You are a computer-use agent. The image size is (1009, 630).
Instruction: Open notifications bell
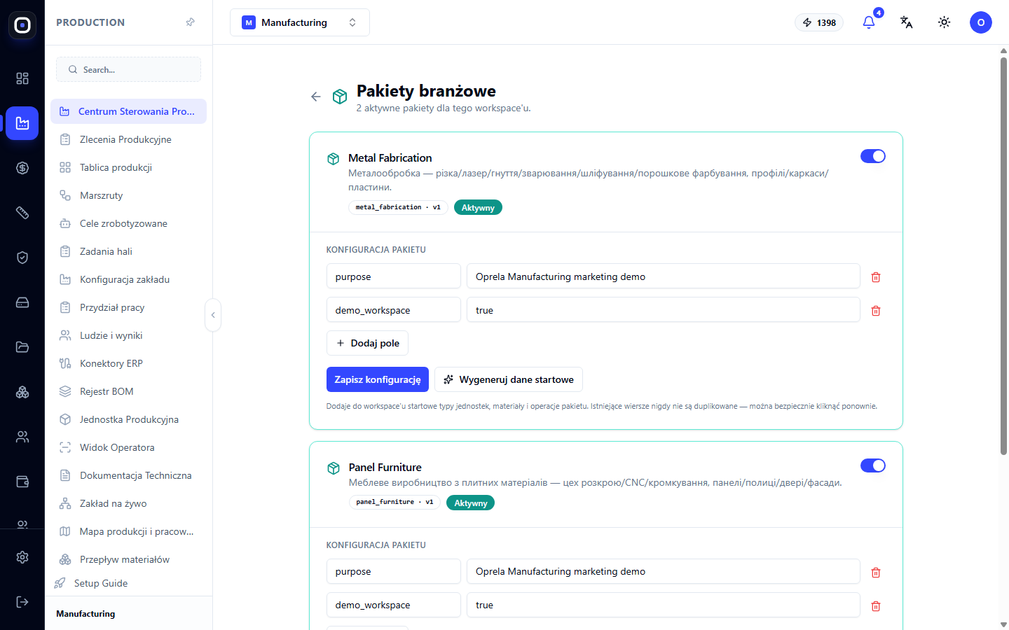[x=869, y=22]
